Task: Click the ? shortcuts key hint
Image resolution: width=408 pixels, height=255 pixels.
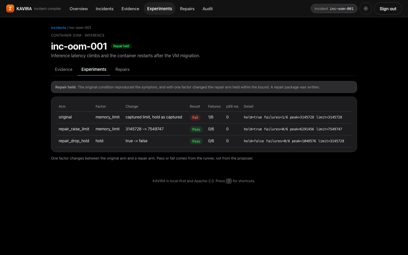Action: click(229, 181)
